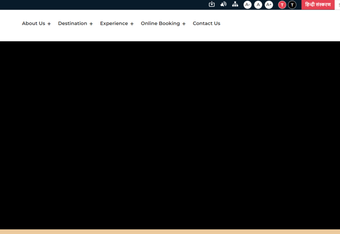
Task: Expand the plus next to Online Booking
Action: (x=184, y=24)
